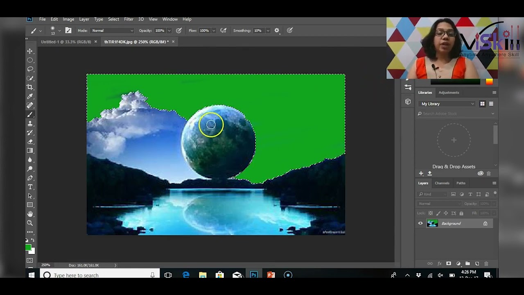
Task: Select the Rectangle shape tool
Action: [x=30, y=205]
